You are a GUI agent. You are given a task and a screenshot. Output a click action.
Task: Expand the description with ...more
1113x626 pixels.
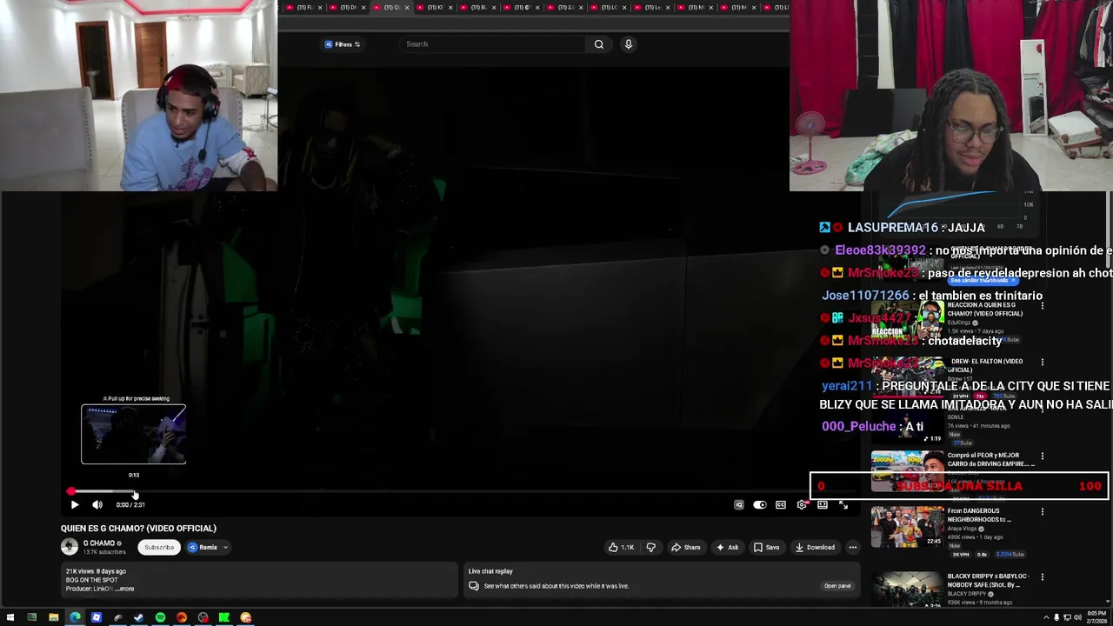(126, 589)
